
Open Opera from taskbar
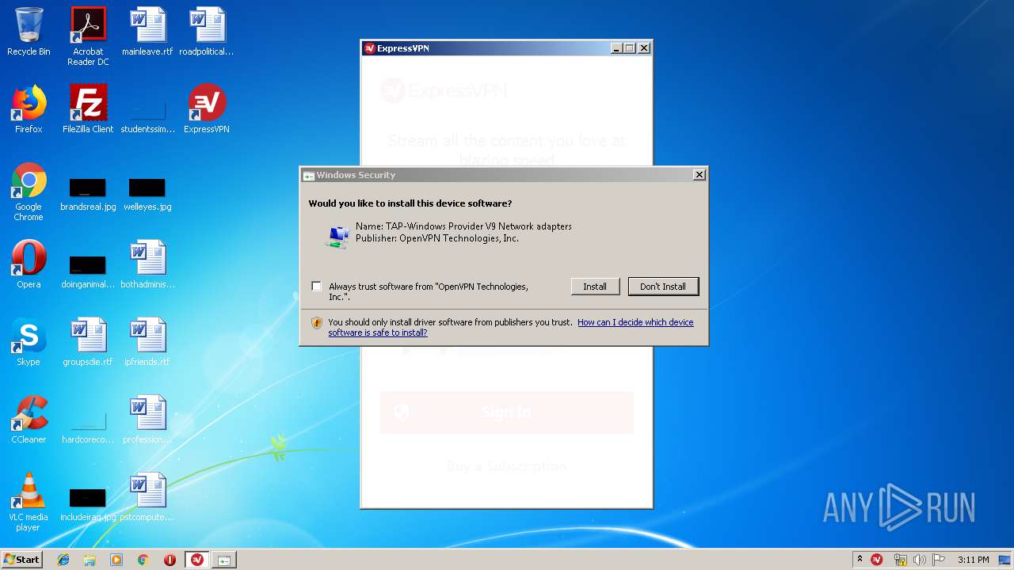tap(170, 560)
